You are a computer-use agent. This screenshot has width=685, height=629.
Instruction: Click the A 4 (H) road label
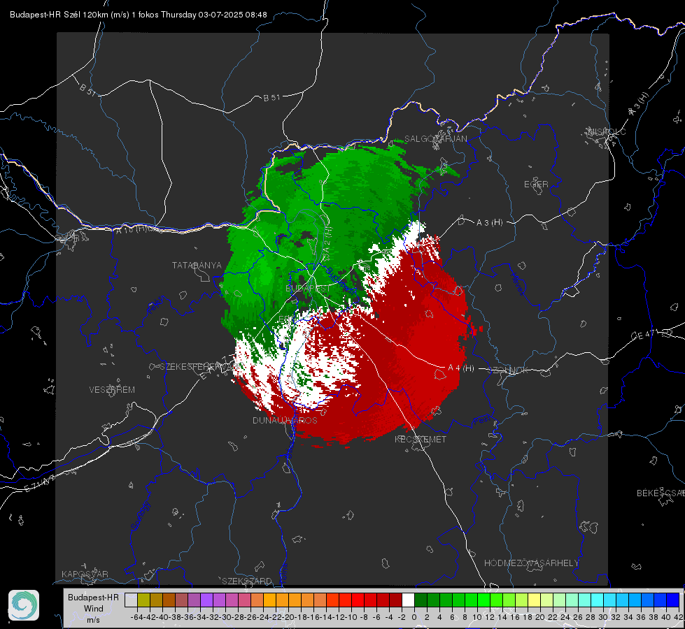click(x=461, y=368)
